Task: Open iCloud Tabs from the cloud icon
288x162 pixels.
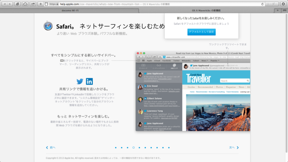Action: coord(25,4)
